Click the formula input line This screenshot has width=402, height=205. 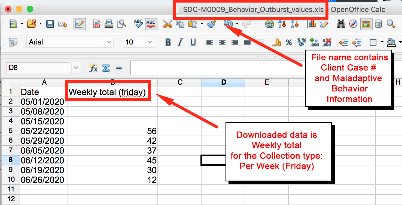[x=218, y=68]
